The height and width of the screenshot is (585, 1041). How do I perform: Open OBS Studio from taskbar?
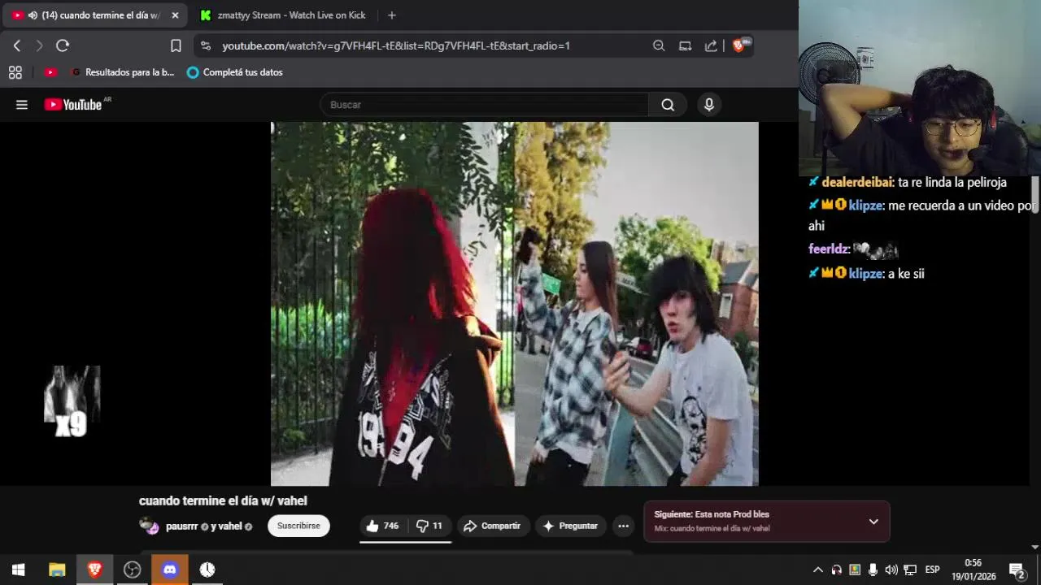[132, 570]
